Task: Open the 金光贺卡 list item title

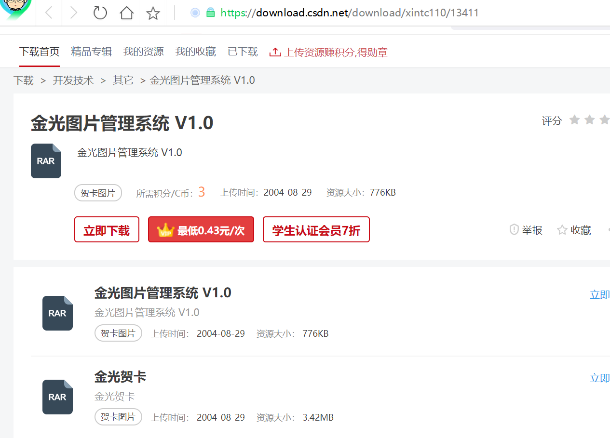Action: pyautogui.click(x=121, y=376)
